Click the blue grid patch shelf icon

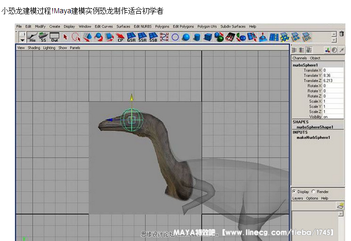(274, 37)
